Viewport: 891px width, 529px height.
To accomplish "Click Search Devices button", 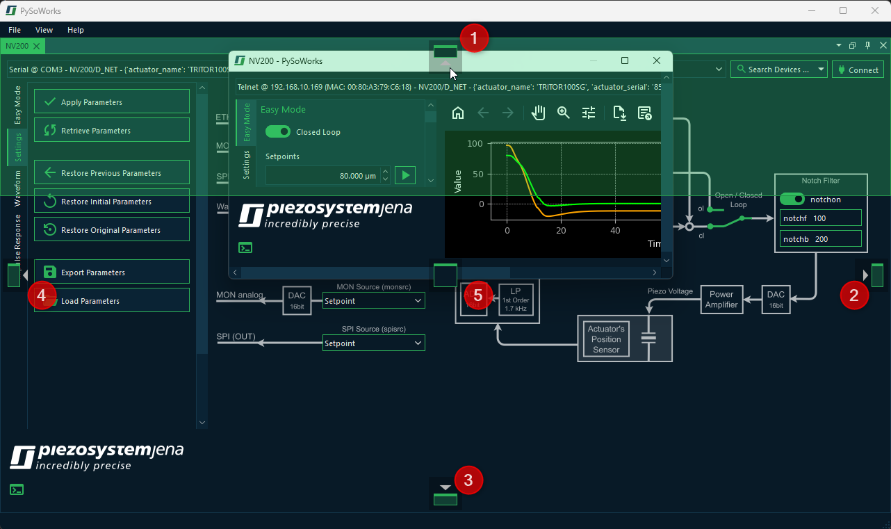I will 773,70.
